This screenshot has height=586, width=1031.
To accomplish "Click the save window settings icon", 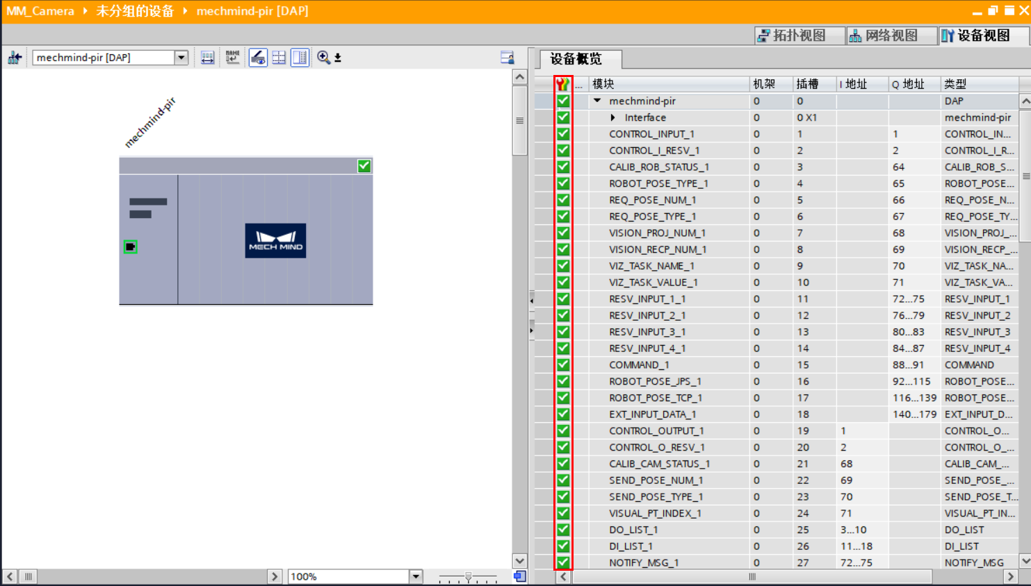I will (x=508, y=58).
